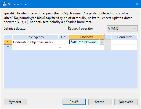Screen dimensions: 141x109
Task: Click the Složený dotaz app icon in title bar
Action: pos(4,4)
